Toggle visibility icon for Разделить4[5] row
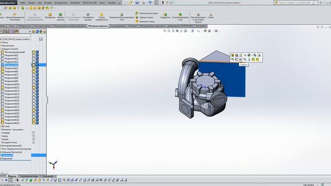 click(34, 68)
